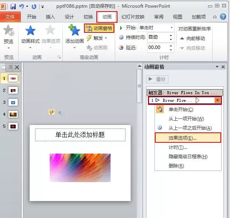
Task: Open the 开始 timing combo box showing 单击时
Action: tap(156, 28)
